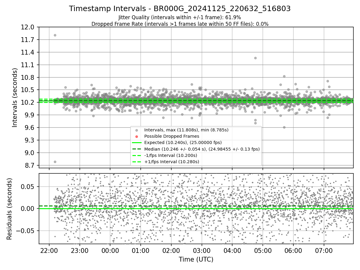Click the dark dashed line sample beside Median
360x270 pixels.
point(137,149)
